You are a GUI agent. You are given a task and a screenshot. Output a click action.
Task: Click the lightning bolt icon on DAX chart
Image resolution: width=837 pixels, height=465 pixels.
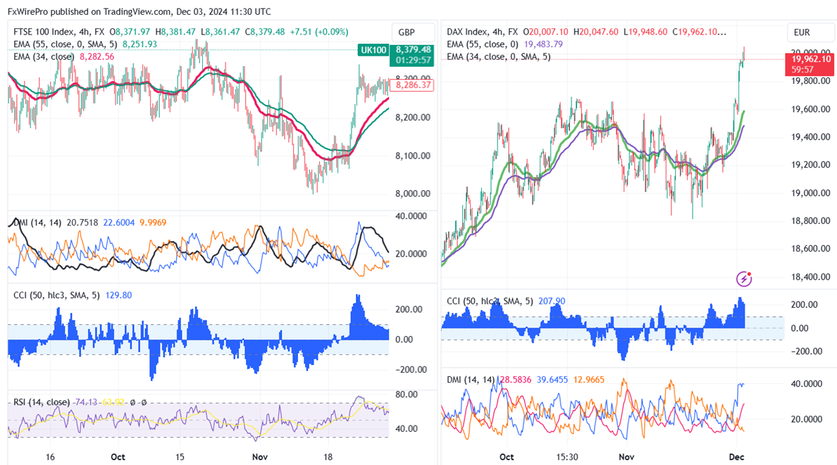point(744,279)
